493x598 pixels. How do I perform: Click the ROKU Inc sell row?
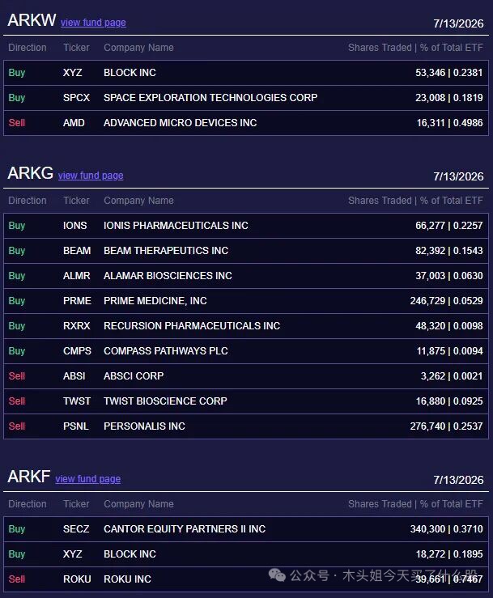pos(246,579)
